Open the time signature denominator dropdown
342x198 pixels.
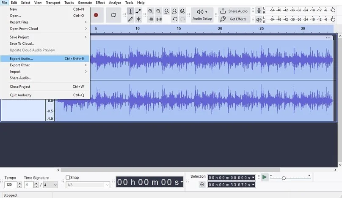point(50,185)
